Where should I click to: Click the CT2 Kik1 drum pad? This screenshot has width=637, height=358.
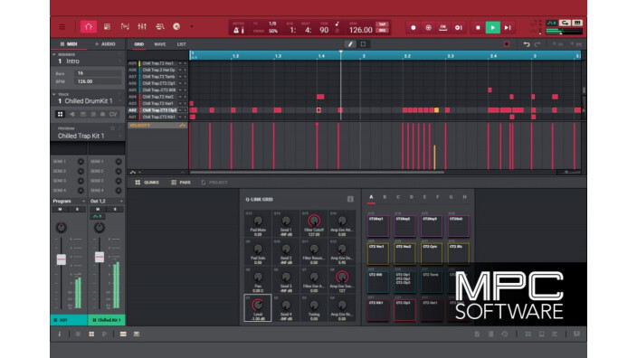378,310
